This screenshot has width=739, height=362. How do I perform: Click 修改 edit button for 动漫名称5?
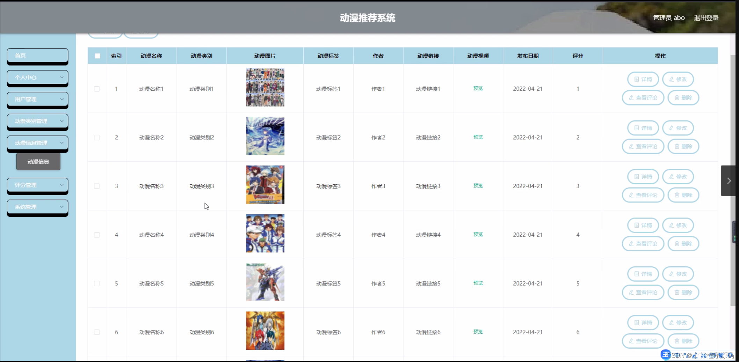coord(678,274)
